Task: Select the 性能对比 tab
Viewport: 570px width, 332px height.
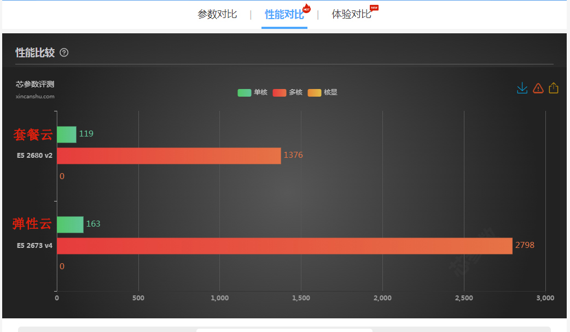Action: [x=284, y=15]
